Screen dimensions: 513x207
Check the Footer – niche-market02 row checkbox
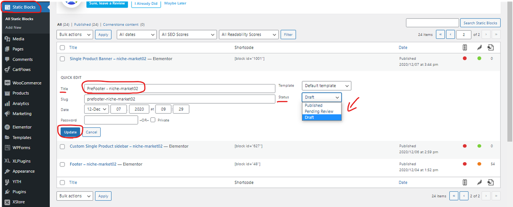tap(62, 164)
